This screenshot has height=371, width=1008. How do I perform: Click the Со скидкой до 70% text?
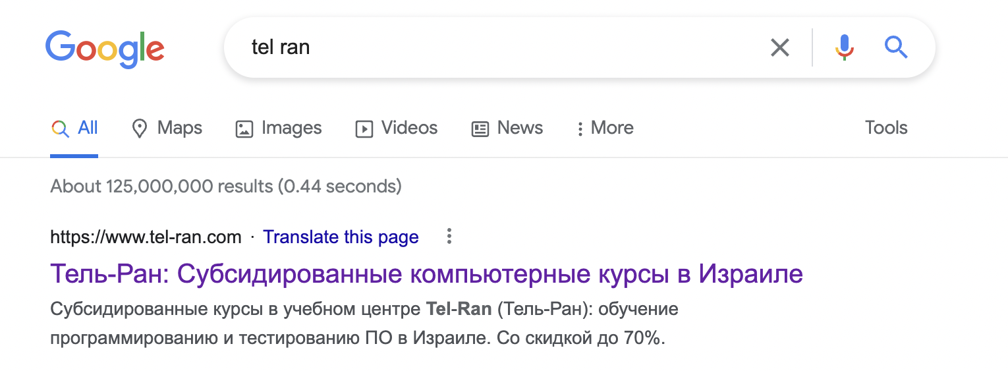[x=581, y=339]
